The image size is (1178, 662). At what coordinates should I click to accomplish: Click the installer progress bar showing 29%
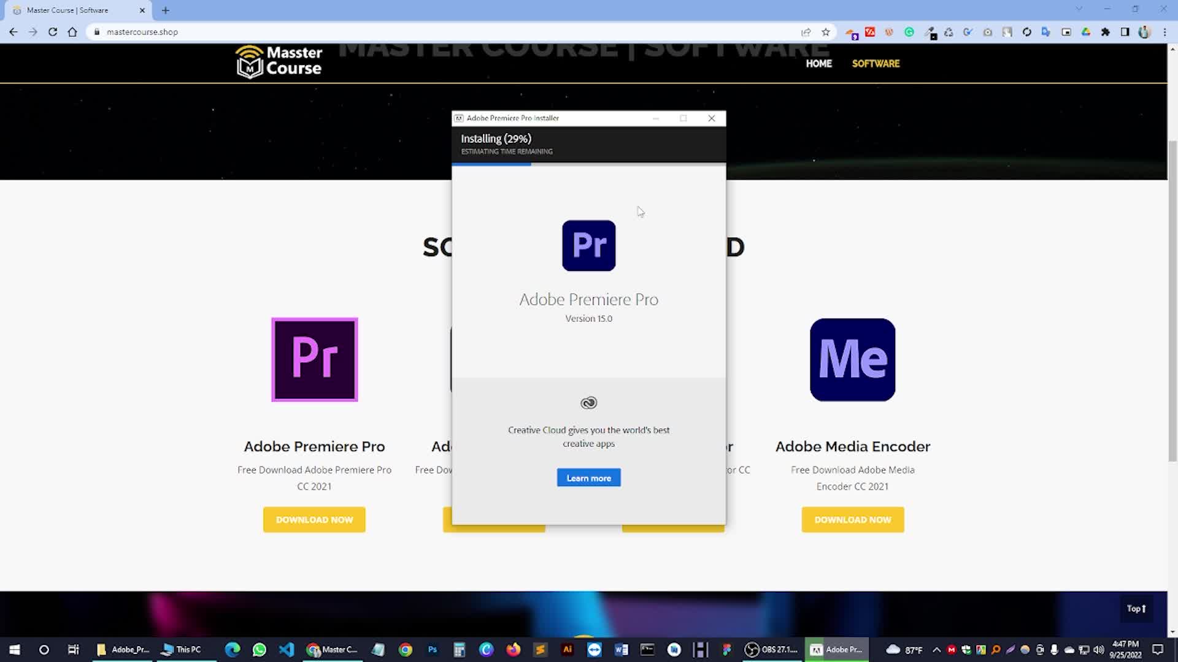588,164
